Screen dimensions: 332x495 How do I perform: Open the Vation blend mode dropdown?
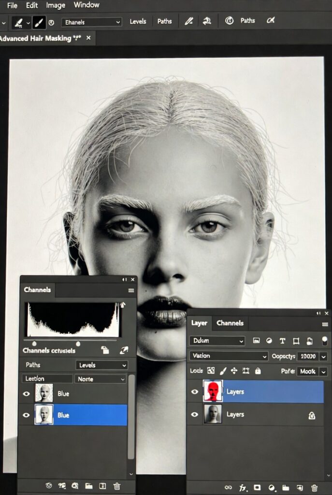229,356
